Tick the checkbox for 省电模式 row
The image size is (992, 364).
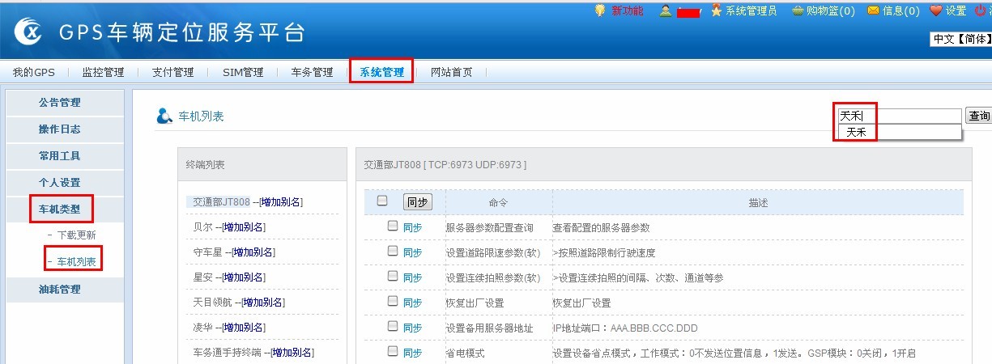pyautogui.click(x=393, y=352)
